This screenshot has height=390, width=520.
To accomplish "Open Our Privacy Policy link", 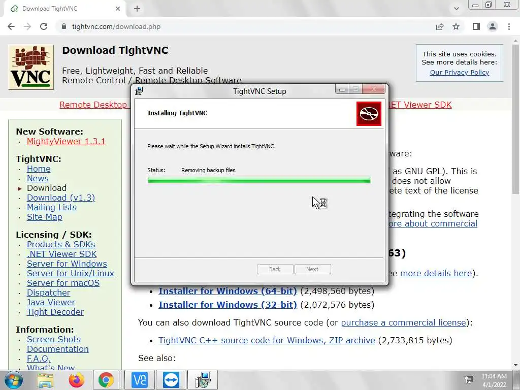I will pyautogui.click(x=459, y=72).
